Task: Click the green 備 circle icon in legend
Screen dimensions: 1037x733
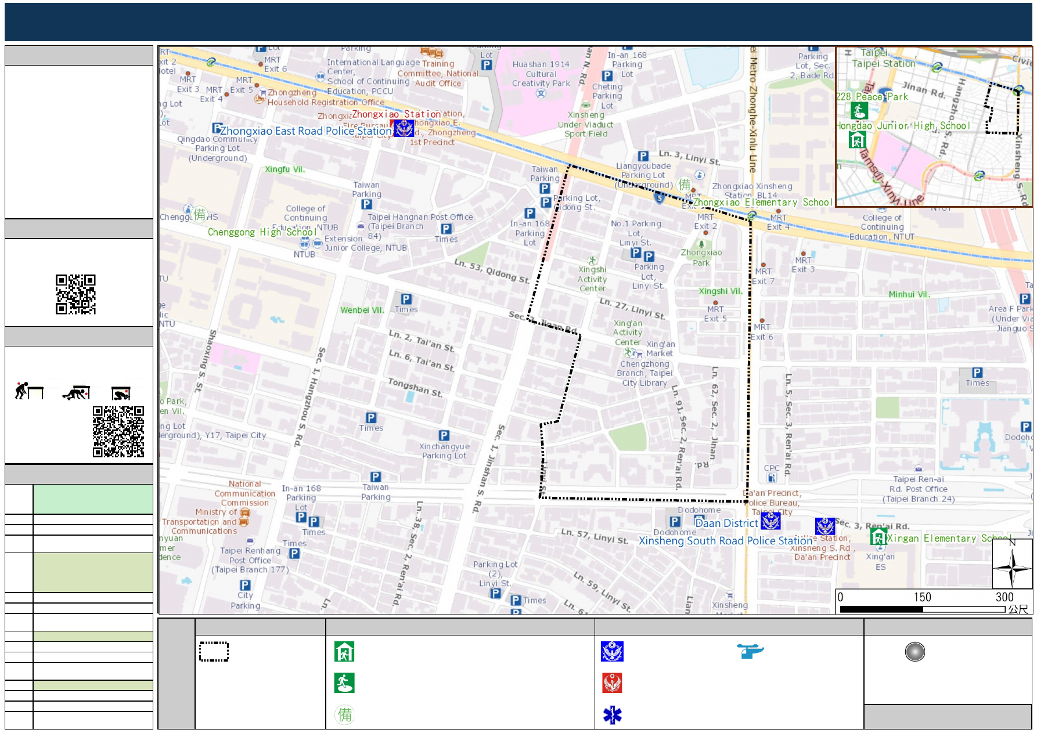Action: [x=344, y=714]
